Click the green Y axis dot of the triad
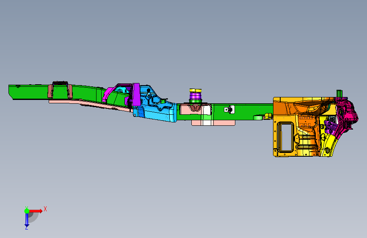The image size is (367, 238). (27, 211)
